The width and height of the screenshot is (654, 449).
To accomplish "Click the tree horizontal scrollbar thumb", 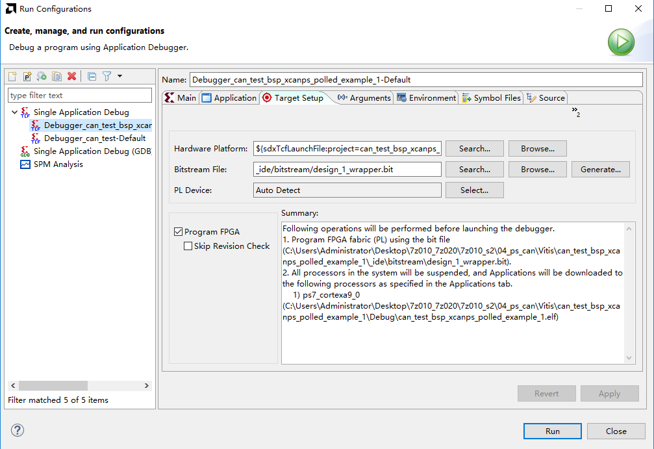I will click(x=53, y=385).
